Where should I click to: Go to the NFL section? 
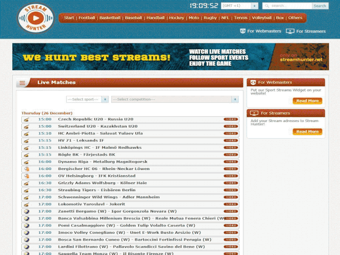click(x=225, y=18)
